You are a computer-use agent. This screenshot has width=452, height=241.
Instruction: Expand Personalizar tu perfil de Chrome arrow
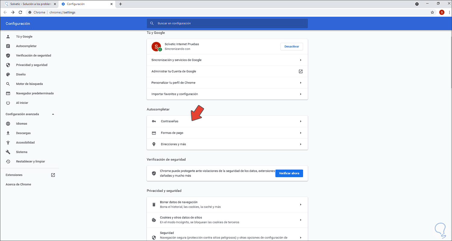tap(301, 83)
